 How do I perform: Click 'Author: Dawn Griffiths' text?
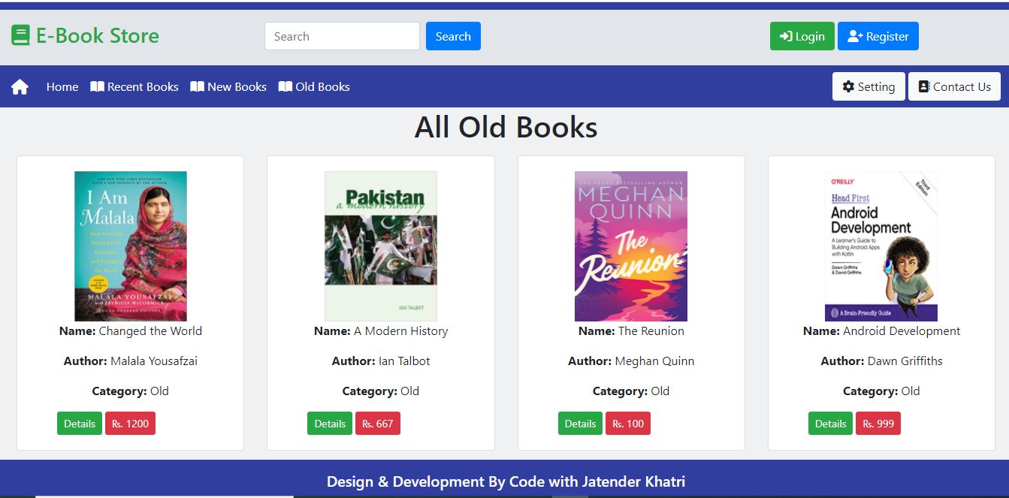[x=881, y=361]
